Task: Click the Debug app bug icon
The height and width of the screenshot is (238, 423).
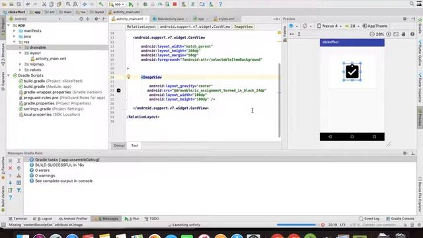Action: click(x=145, y=4)
